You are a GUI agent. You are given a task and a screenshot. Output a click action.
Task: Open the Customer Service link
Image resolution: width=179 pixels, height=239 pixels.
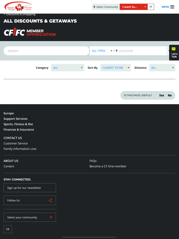point(16,143)
